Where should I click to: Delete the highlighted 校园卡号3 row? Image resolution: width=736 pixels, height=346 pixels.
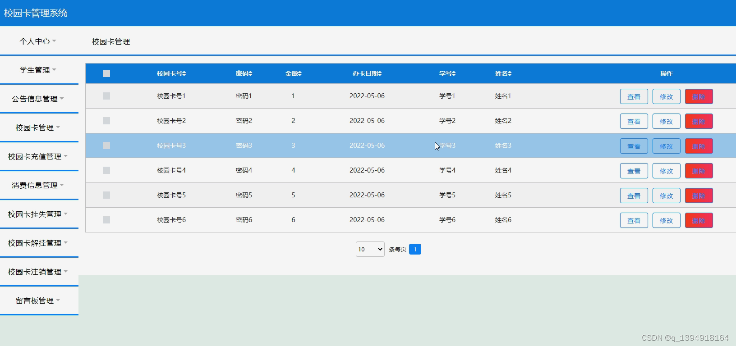click(699, 146)
